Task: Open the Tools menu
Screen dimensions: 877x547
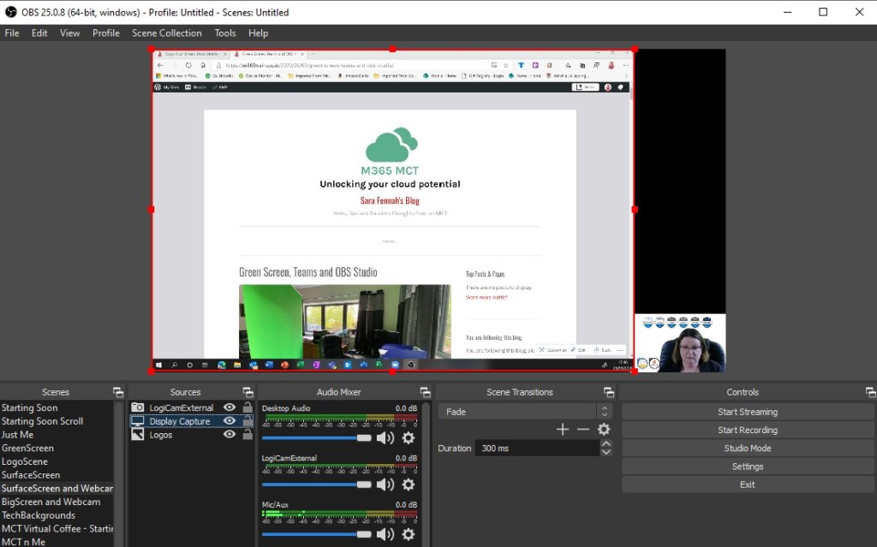Action: pos(225,33)
